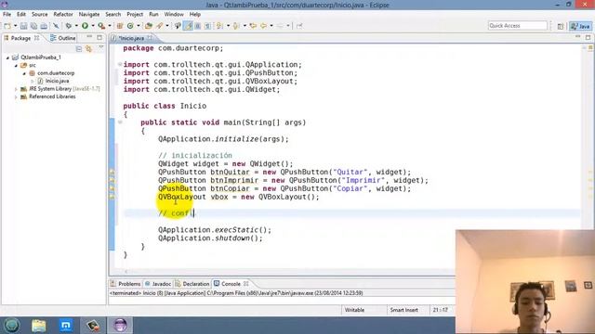Close the Console view tab
This screenshot has height=334, width=595.
245,283
